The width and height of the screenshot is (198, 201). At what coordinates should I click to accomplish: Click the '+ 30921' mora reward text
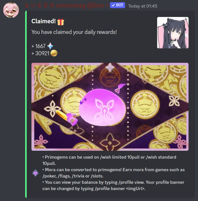pos(40,53)
